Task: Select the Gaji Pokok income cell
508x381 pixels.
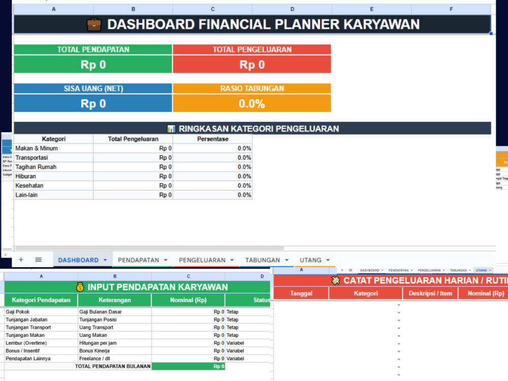Action: point(41,312)
